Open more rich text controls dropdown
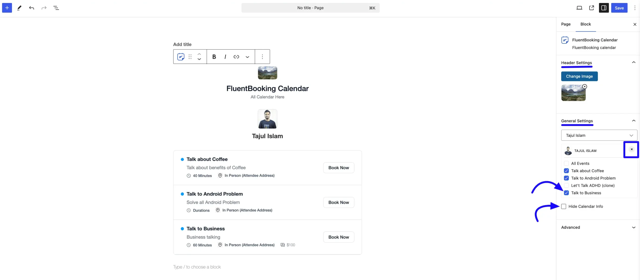 (247, 57)
